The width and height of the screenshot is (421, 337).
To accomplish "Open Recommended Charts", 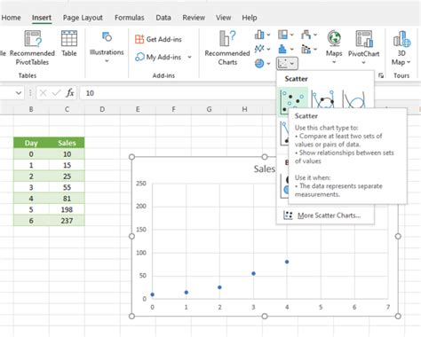I will pyautogui.click(x=227, y=48).
